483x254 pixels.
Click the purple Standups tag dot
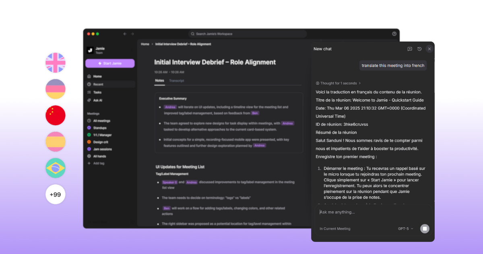pos(89,128)
